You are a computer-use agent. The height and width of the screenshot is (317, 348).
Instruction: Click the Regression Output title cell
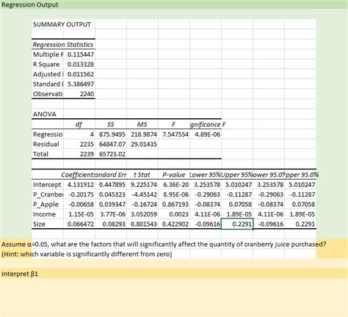30,4
